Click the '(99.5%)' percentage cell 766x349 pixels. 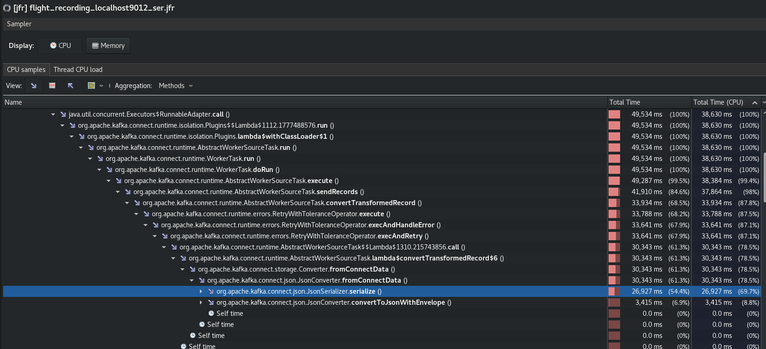(x=679, y=181)
